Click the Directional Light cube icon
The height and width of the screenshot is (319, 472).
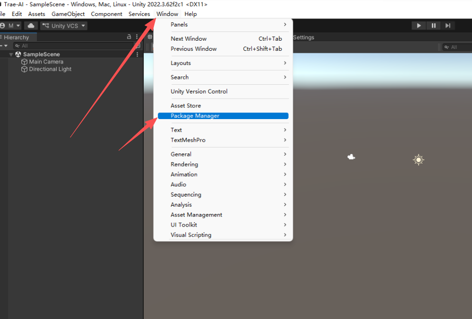(x=24, y=69)
